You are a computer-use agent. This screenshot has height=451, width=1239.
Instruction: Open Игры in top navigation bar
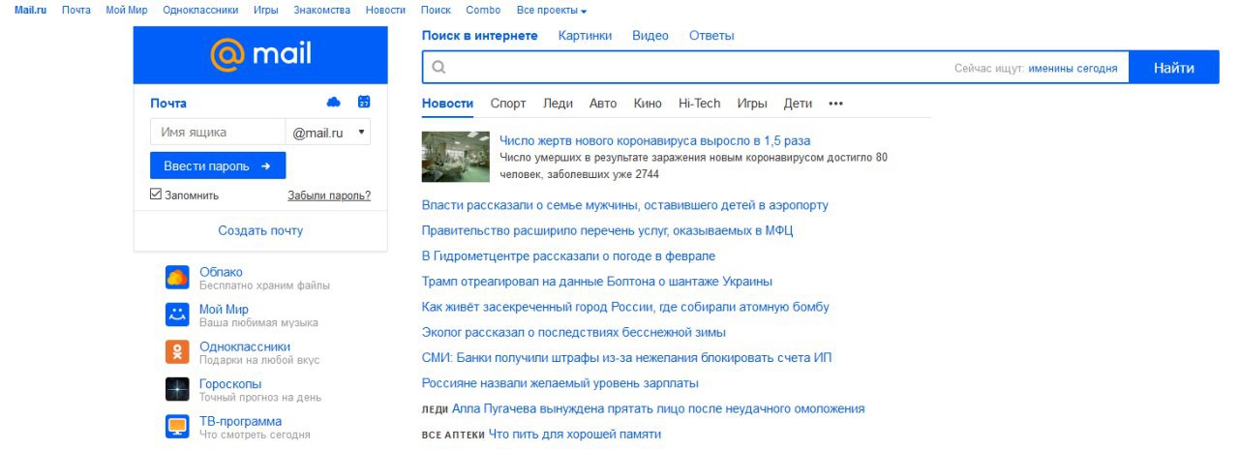click(265, 10)
